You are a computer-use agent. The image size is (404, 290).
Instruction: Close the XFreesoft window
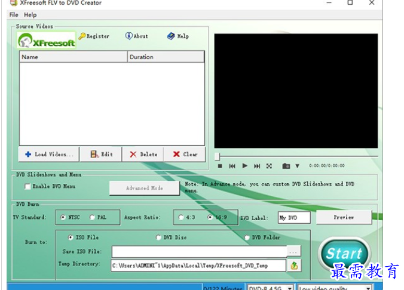click(372, 2)
